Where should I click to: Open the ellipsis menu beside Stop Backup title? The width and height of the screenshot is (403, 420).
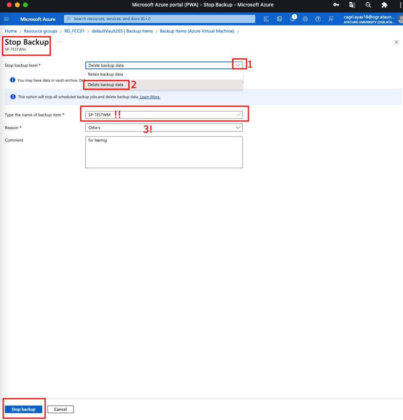[x=59, y=42]
